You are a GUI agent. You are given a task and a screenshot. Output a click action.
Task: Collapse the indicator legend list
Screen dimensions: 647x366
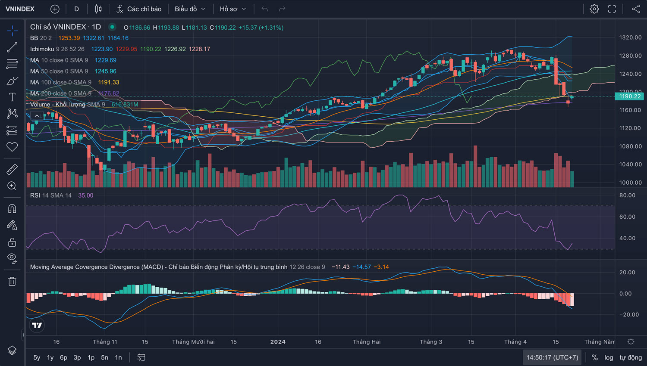37,116
